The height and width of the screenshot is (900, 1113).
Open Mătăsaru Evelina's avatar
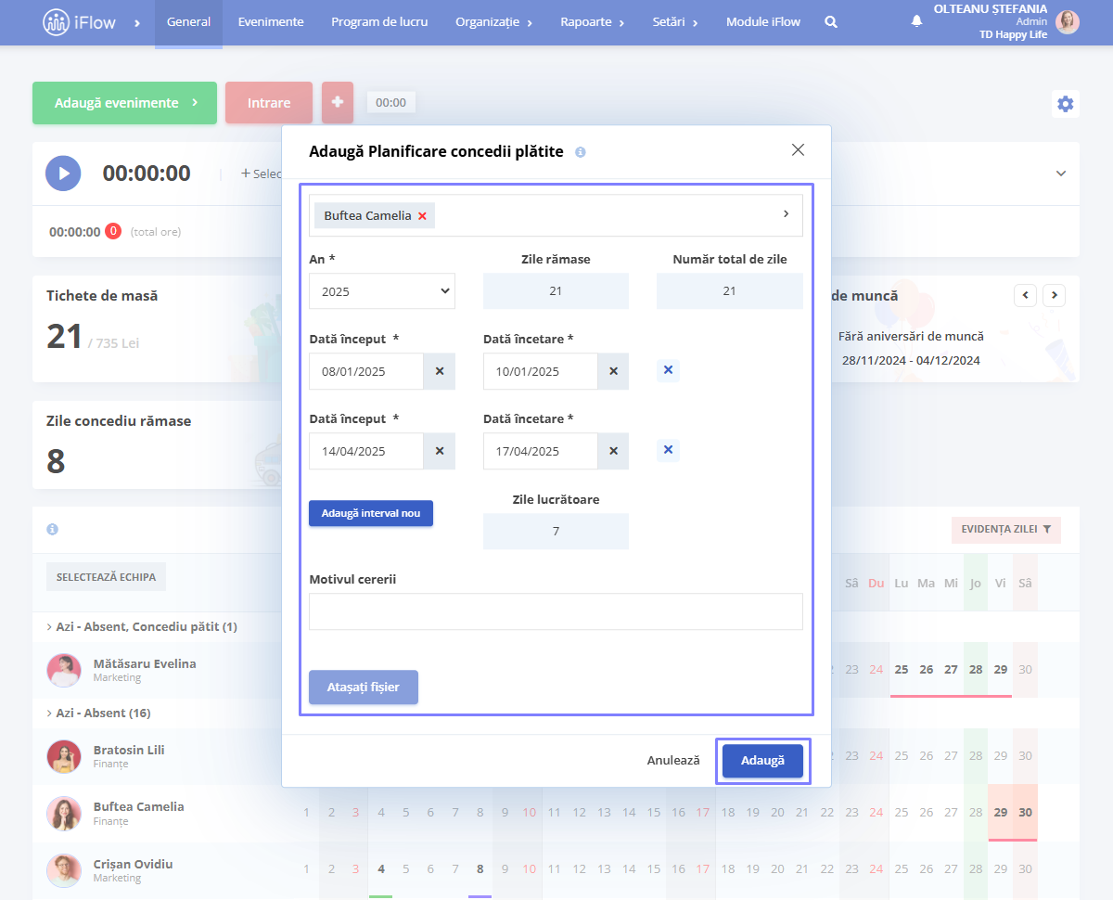coord(64,670)
